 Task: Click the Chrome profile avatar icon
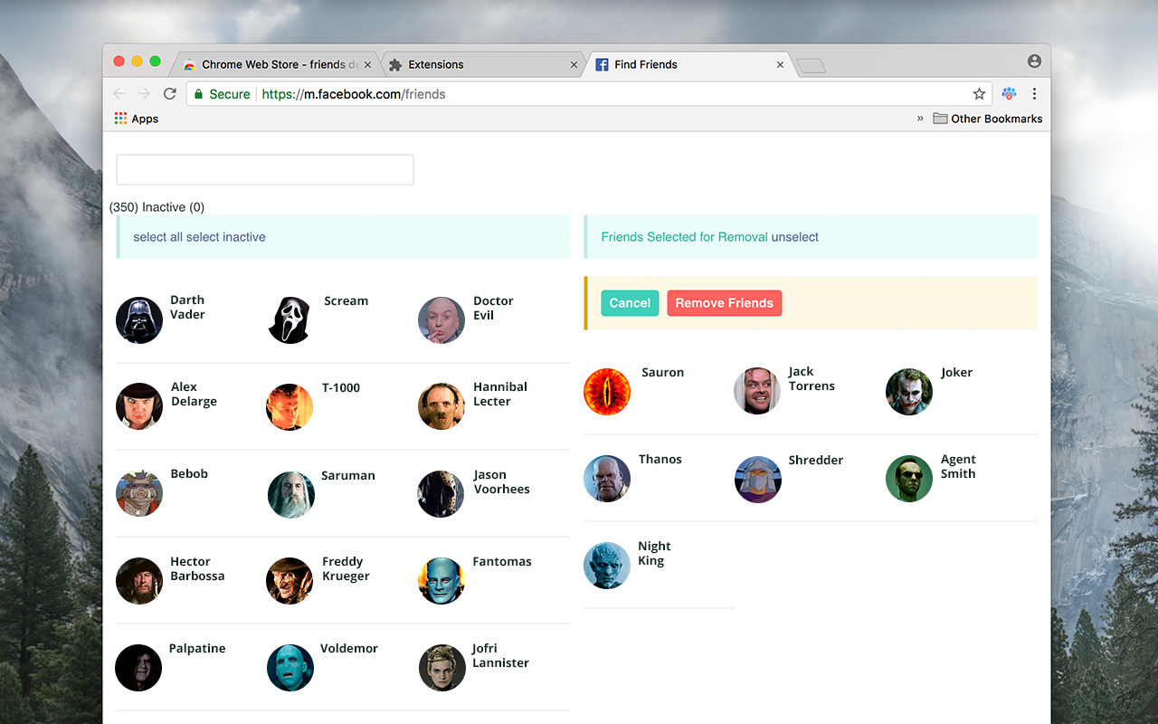pyautogui.click(x=1034, y=62)
